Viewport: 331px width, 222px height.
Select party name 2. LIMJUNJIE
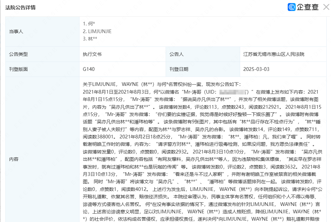pos(97,31)
